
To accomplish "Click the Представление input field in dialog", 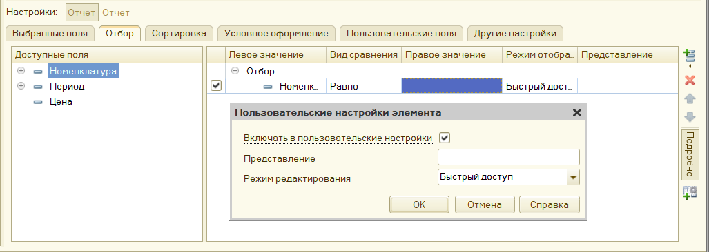I will click(x=509, y=158).
